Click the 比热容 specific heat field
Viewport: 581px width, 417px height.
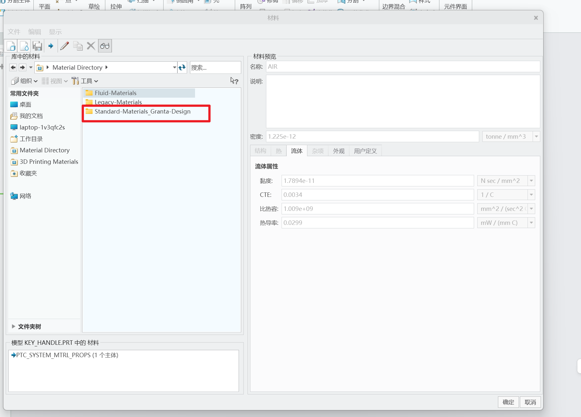378,209
